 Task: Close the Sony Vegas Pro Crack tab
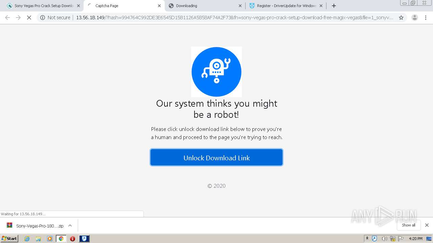78,6
